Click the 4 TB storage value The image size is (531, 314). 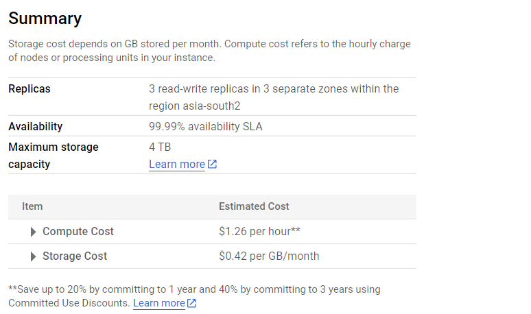point(160,147)
